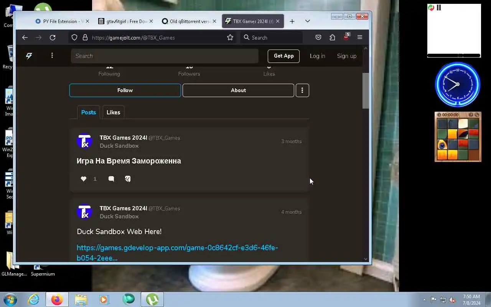Open the games.gdevelop-app.com game link
The height and width of the screenshot is (307, 491).
(x=177, y=253)
